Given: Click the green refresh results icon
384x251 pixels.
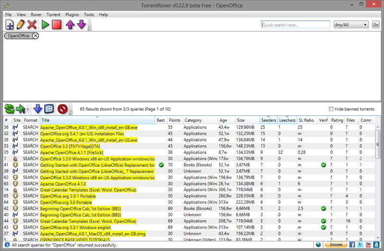Looking at the screenshot, I should click(9, 109).
